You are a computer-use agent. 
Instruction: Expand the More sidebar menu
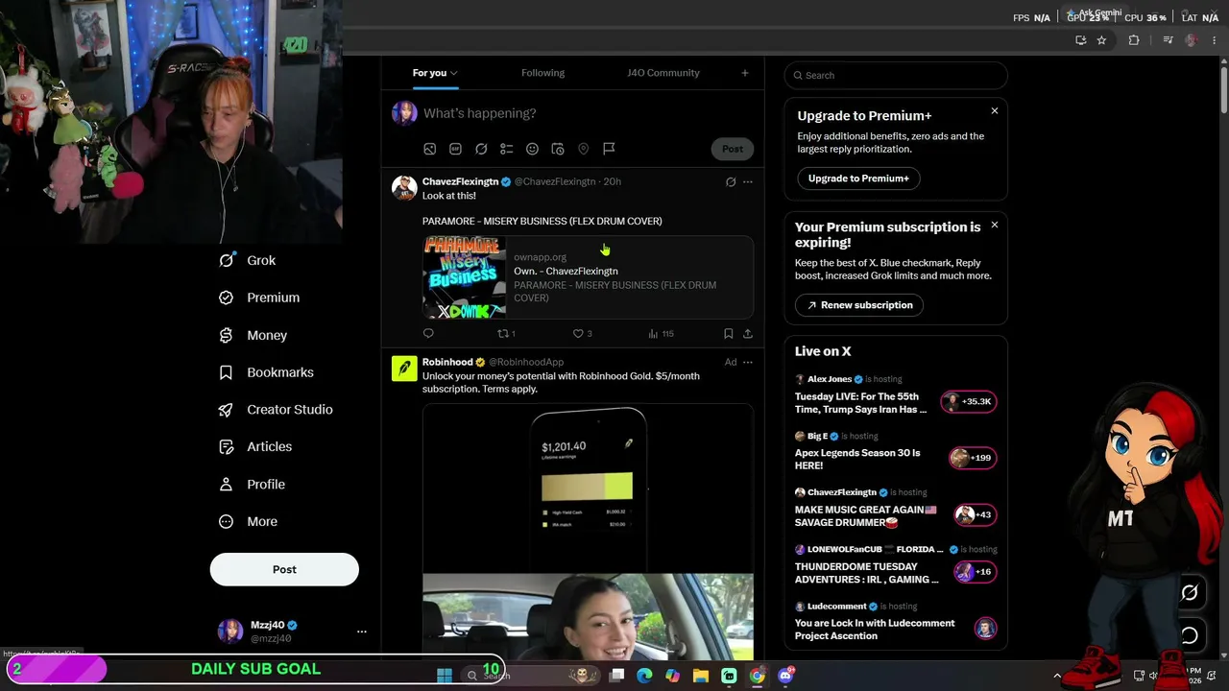[x=248, y=522]
